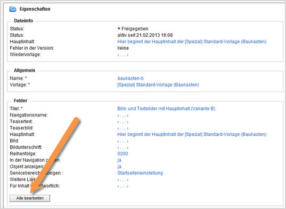
Task: Edit the empty Navigationsname value
Action: click(123, 115)
